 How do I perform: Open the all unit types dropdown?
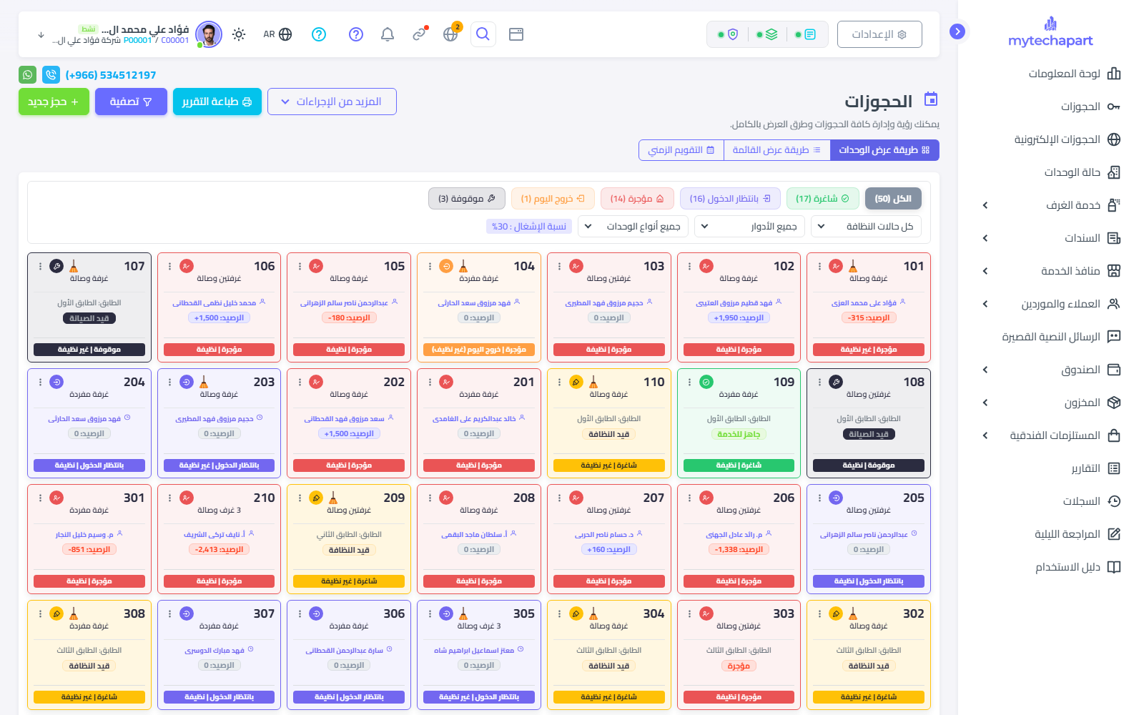(x=633, y=227)
